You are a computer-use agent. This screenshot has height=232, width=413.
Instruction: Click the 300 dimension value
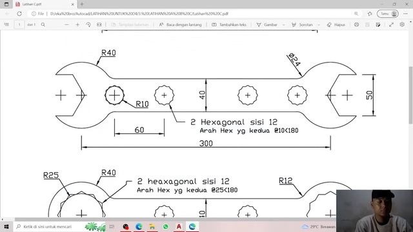click(206, 143)
